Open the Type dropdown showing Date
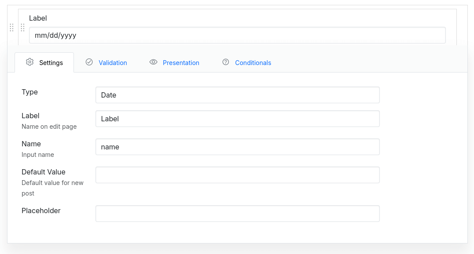Image resolution: width=474 pixels, height=254 pixels. 237,95
